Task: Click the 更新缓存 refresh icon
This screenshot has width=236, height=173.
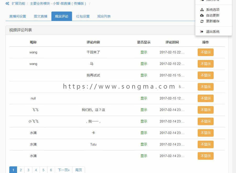Action: point(202,21)
